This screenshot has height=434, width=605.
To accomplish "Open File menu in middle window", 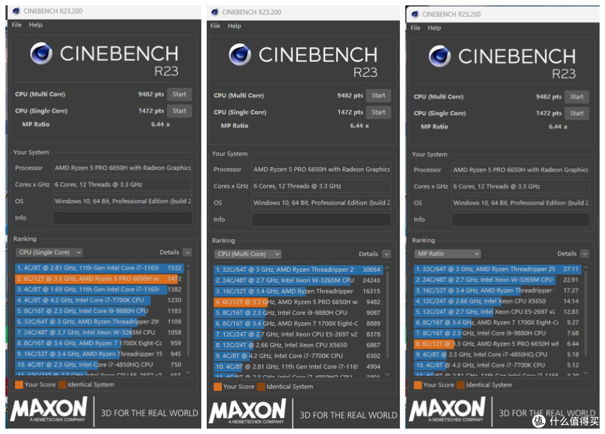I will (215, 26).
